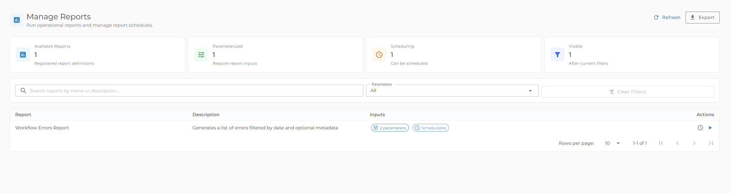Go to the next page arrow
Image resolution: width=731 pixels, height=193 pixels.
click(694, 143)
